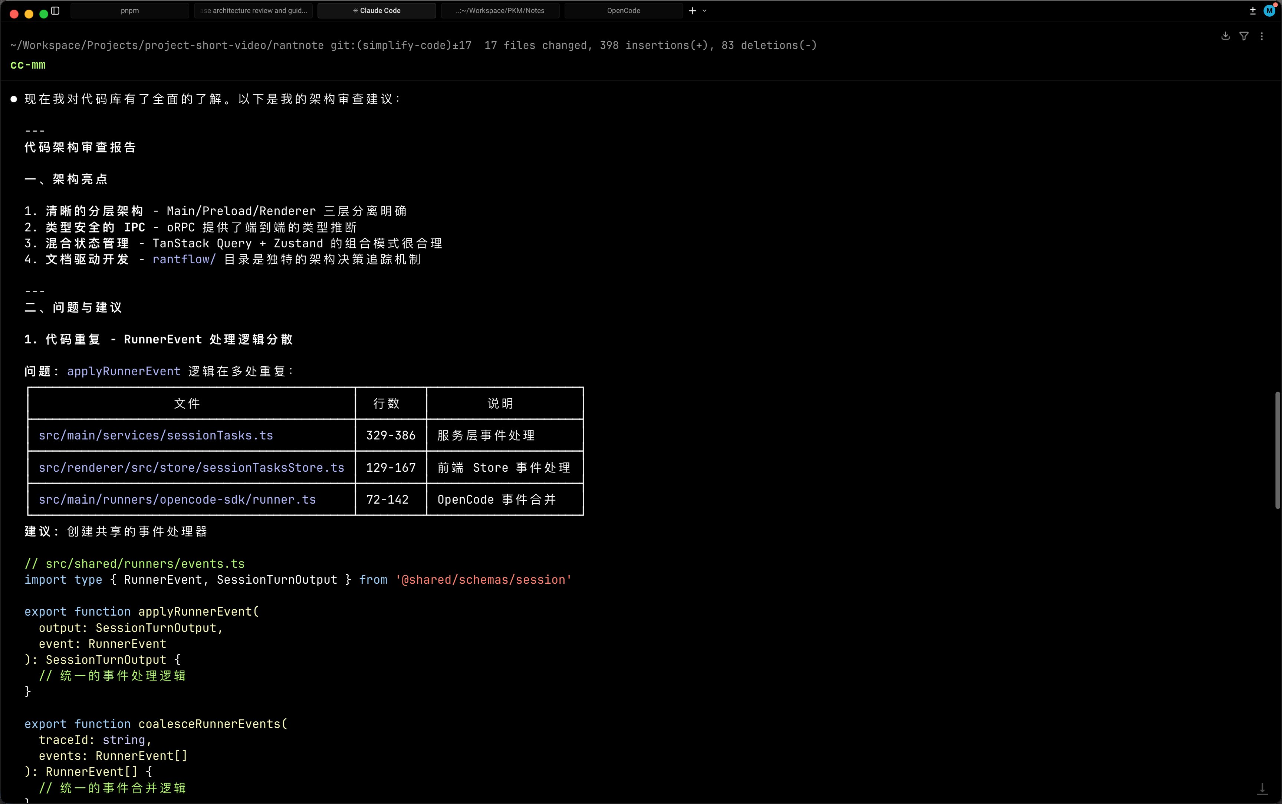
Task: Open the ~/Workspace/PKM/Notes tab
Action: pyautogui.click(x=500, y=11)
